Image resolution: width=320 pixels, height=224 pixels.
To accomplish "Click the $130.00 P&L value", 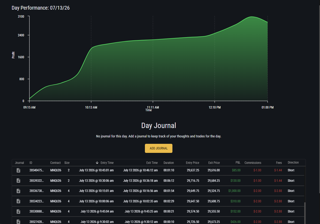I will [x=235, y=180].
